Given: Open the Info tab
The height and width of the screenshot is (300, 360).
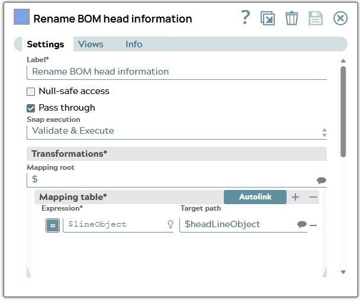Looking at the screenshot, I should (134, 44).
